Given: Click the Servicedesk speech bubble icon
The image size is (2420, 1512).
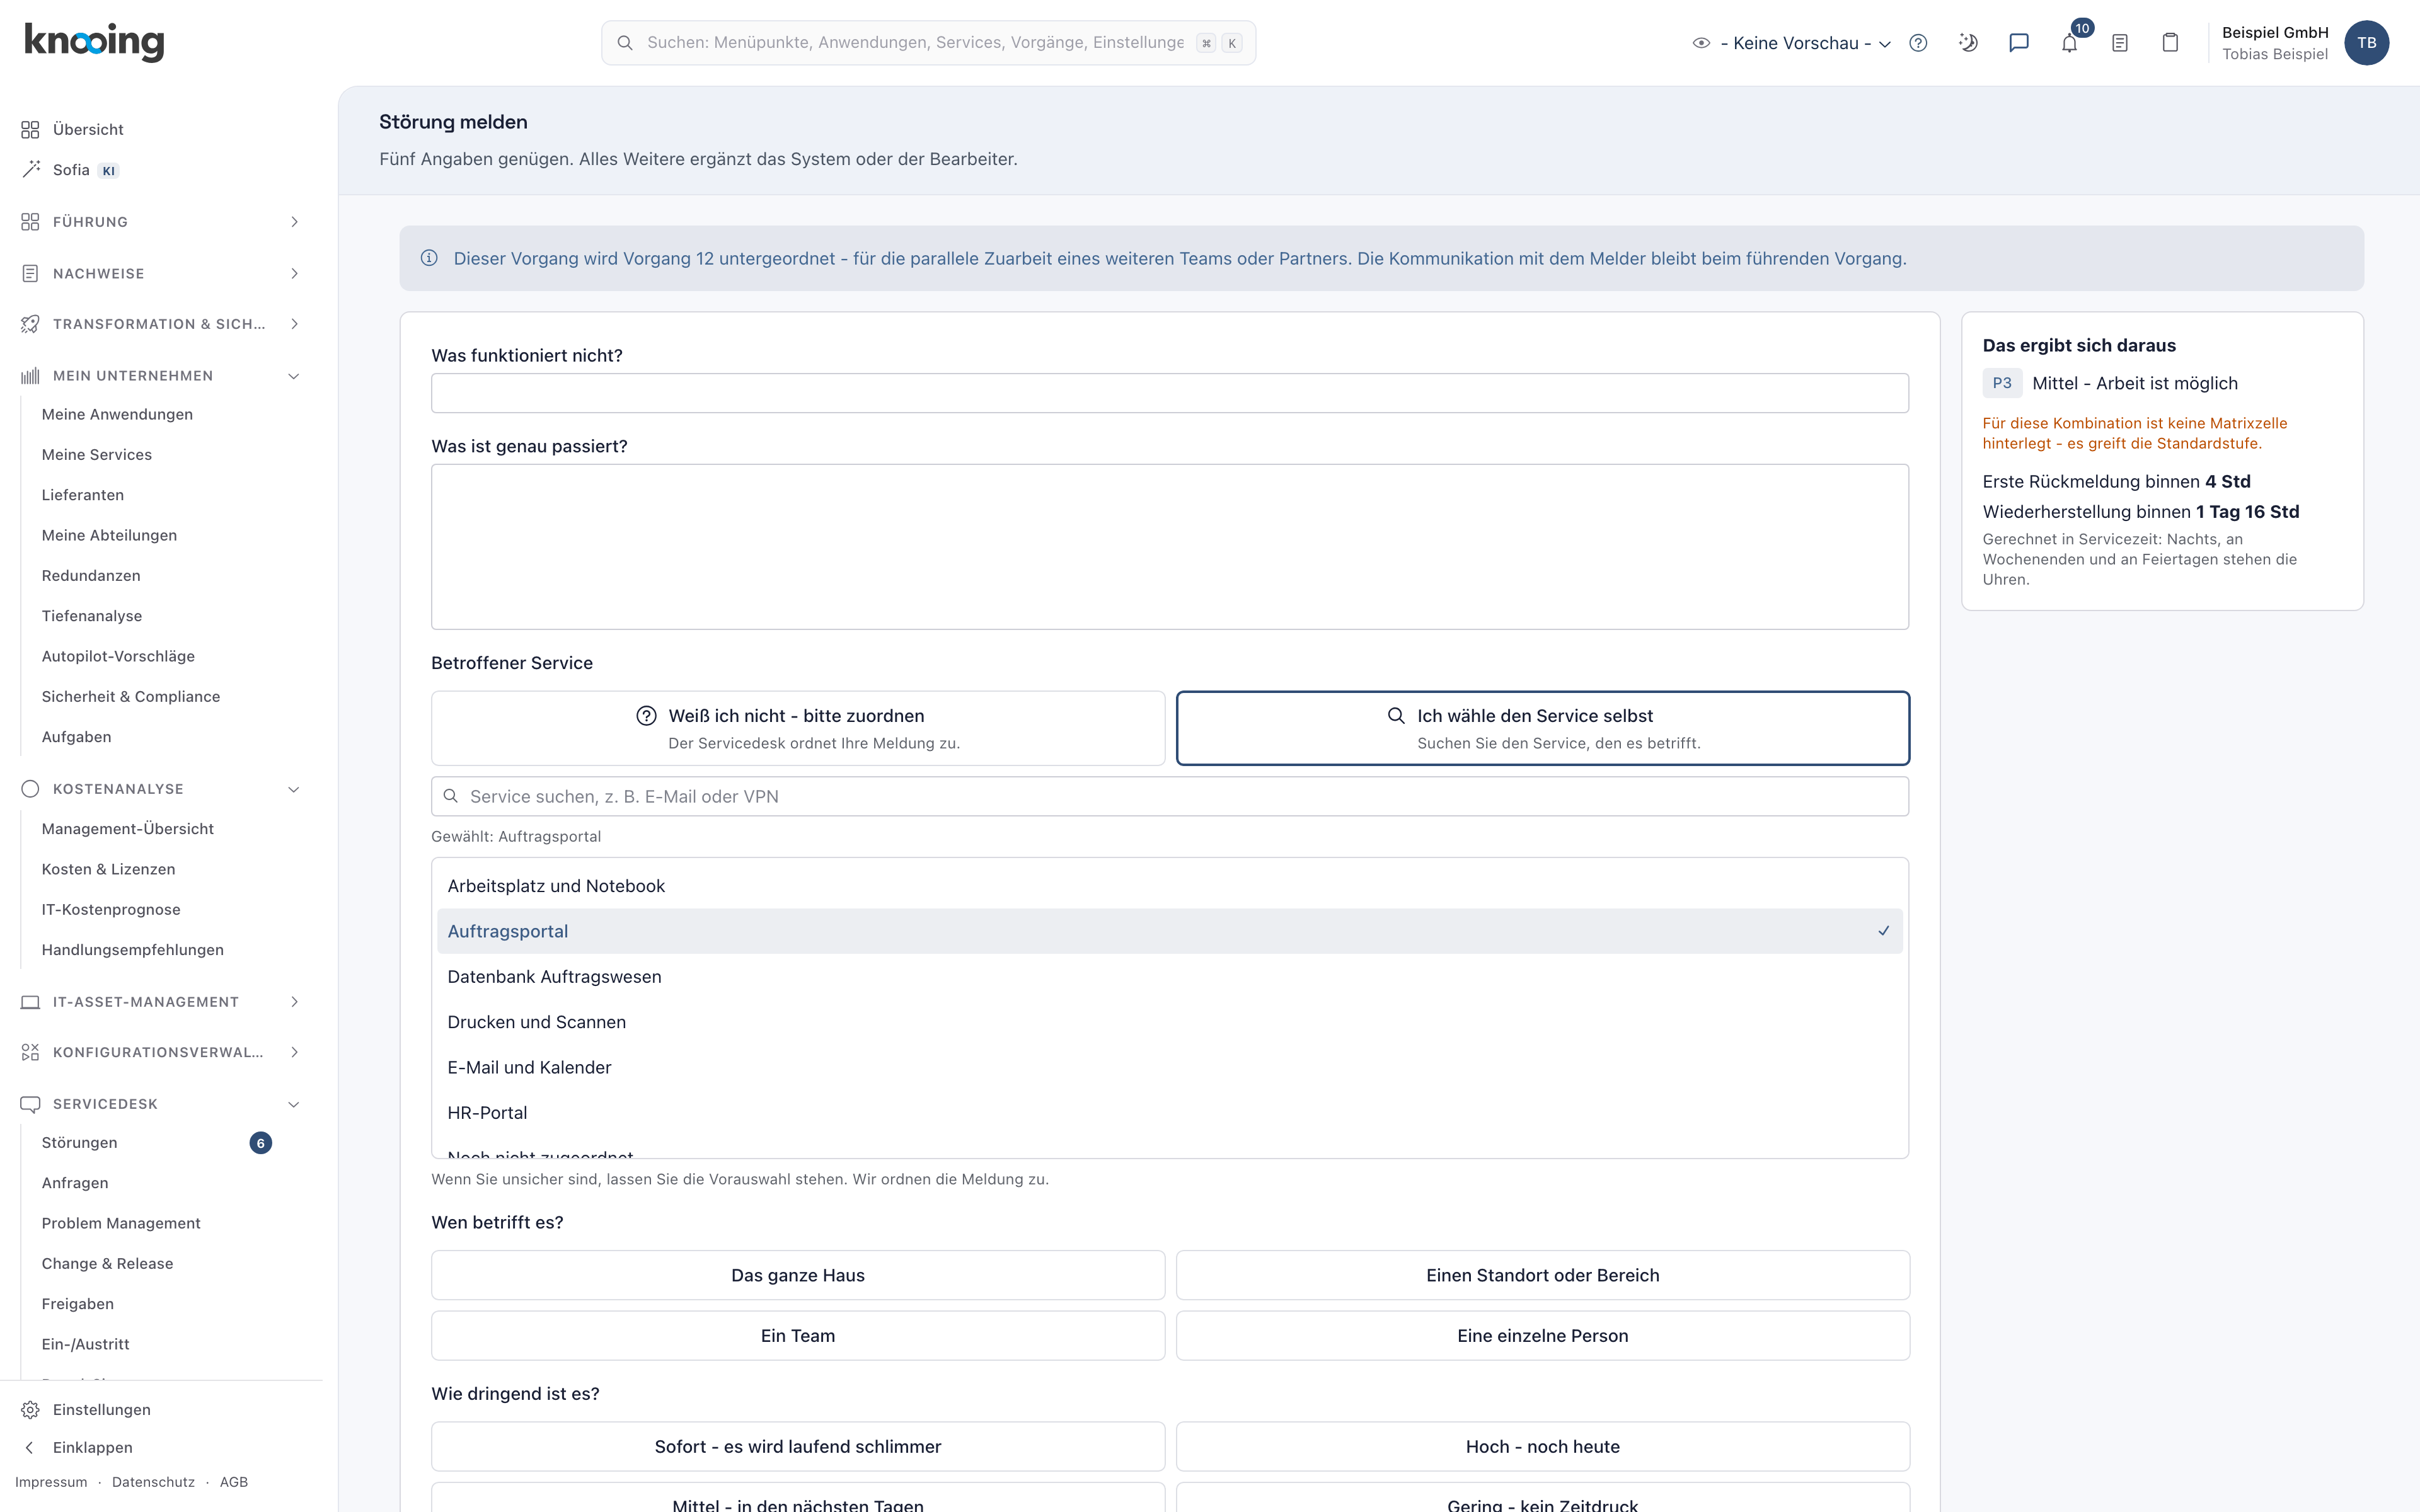Looking at the screenshot, I should [30, 1104].
